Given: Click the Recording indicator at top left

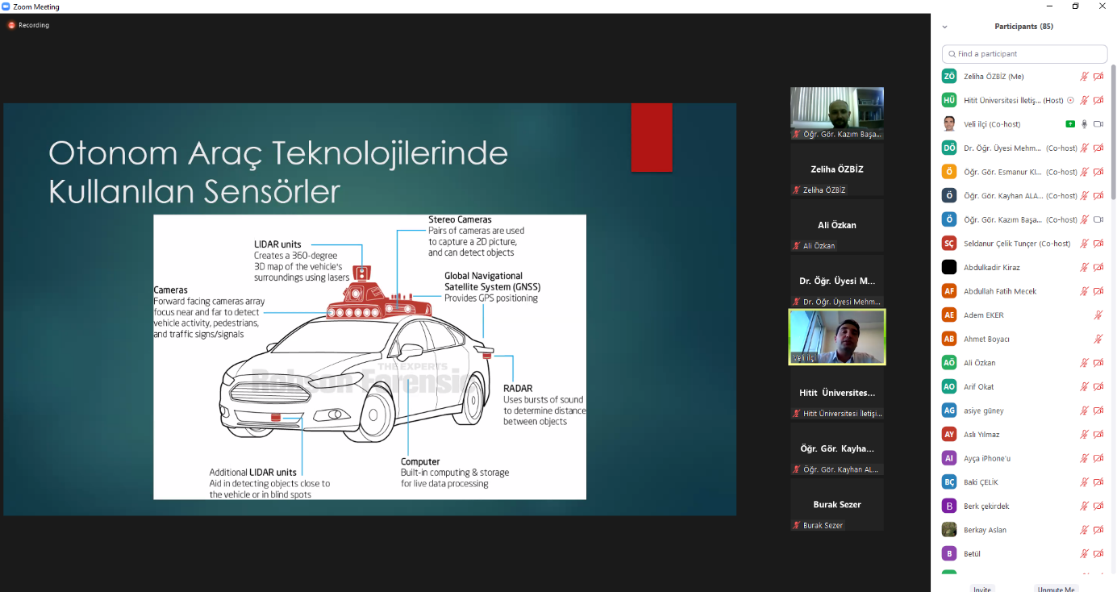Looking at the screenshot, I should click(x=28, y=25).
